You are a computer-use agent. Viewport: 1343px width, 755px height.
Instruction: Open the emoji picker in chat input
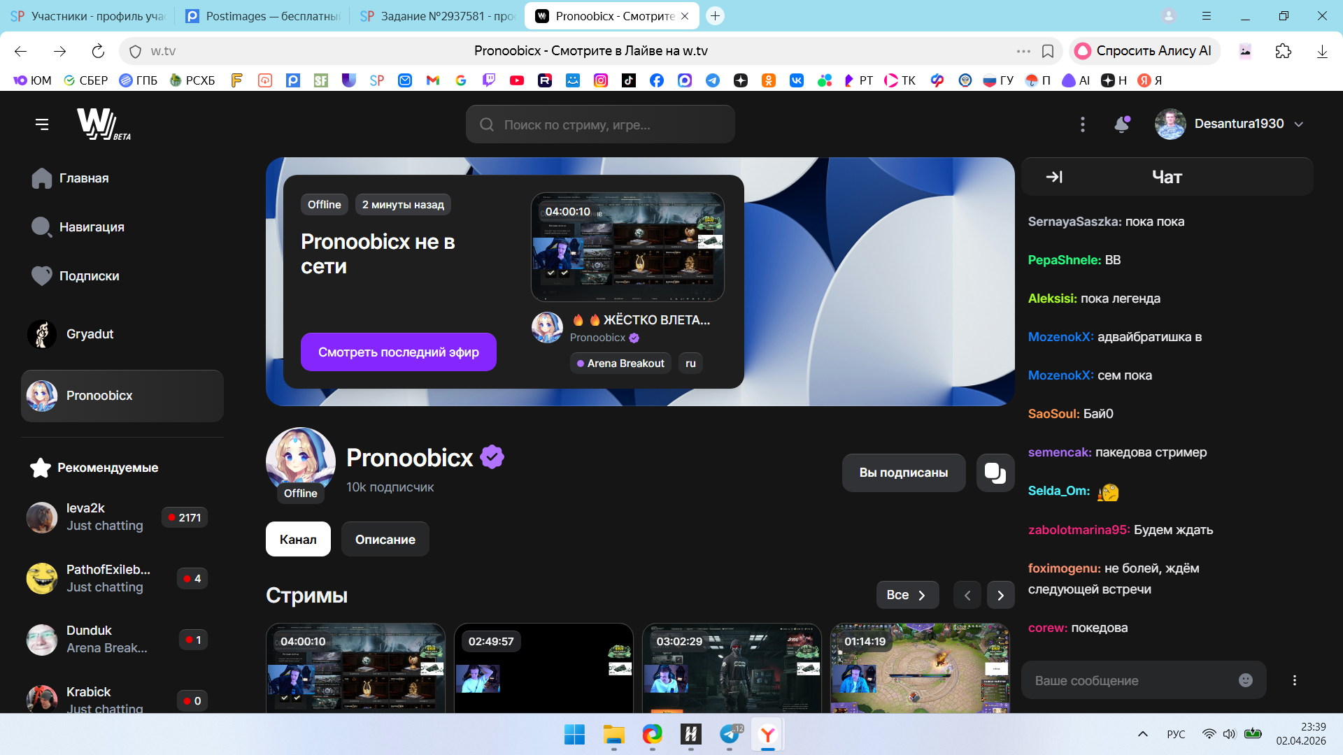tap(1246, 680)
